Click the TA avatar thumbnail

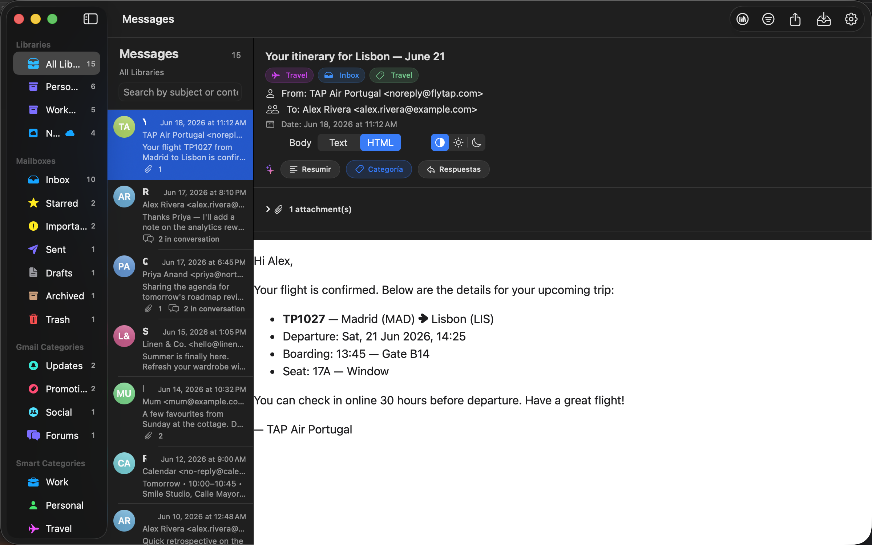pyautogui.click(x=124, y=127)
